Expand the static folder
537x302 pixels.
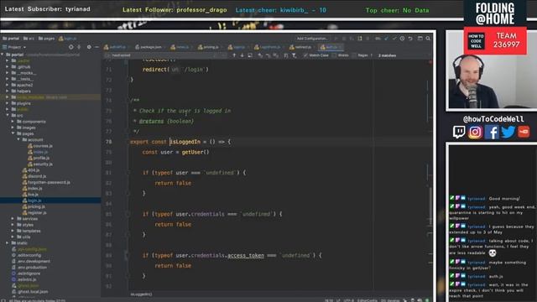(x=8, y=242)
